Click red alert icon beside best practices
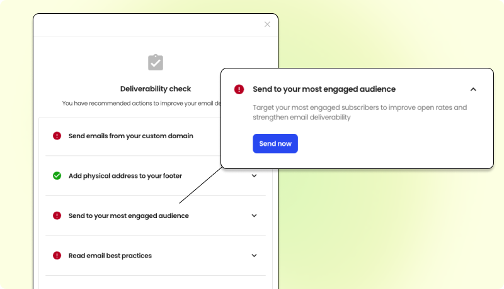The height and width of the screenshot is (289, 504). pos(57,256)
